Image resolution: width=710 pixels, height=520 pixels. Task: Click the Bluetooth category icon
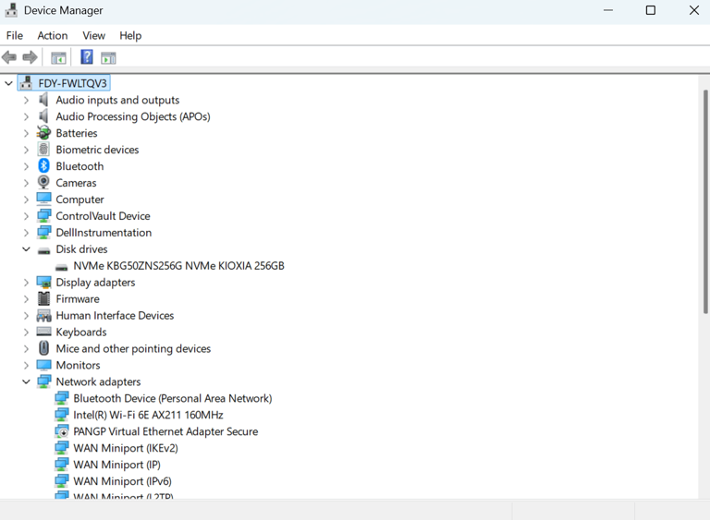[43, 166]
